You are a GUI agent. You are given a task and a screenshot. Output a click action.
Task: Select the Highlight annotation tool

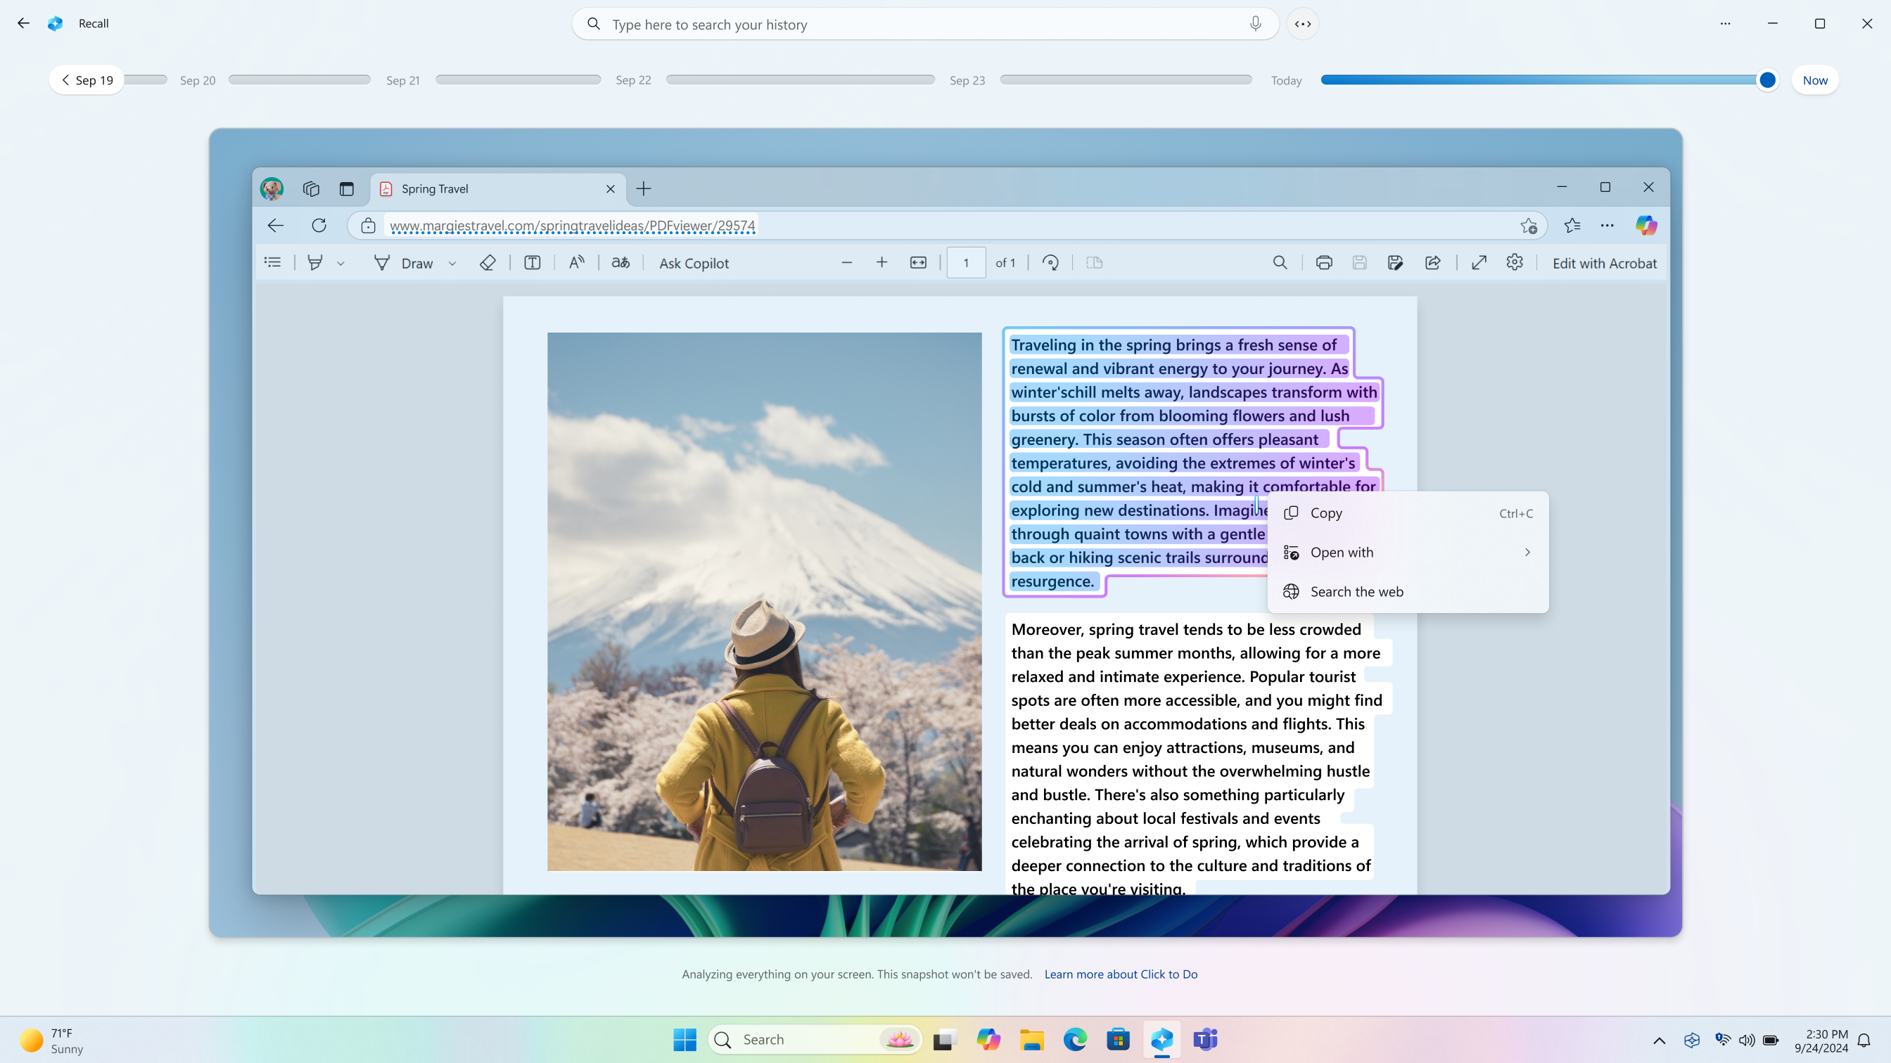[x=316, y=262]
